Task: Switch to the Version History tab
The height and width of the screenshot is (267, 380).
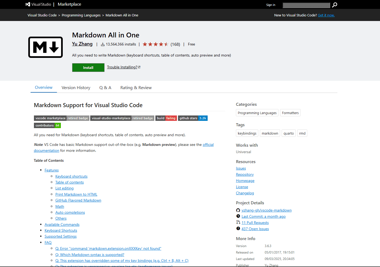Action: (76, 88)
